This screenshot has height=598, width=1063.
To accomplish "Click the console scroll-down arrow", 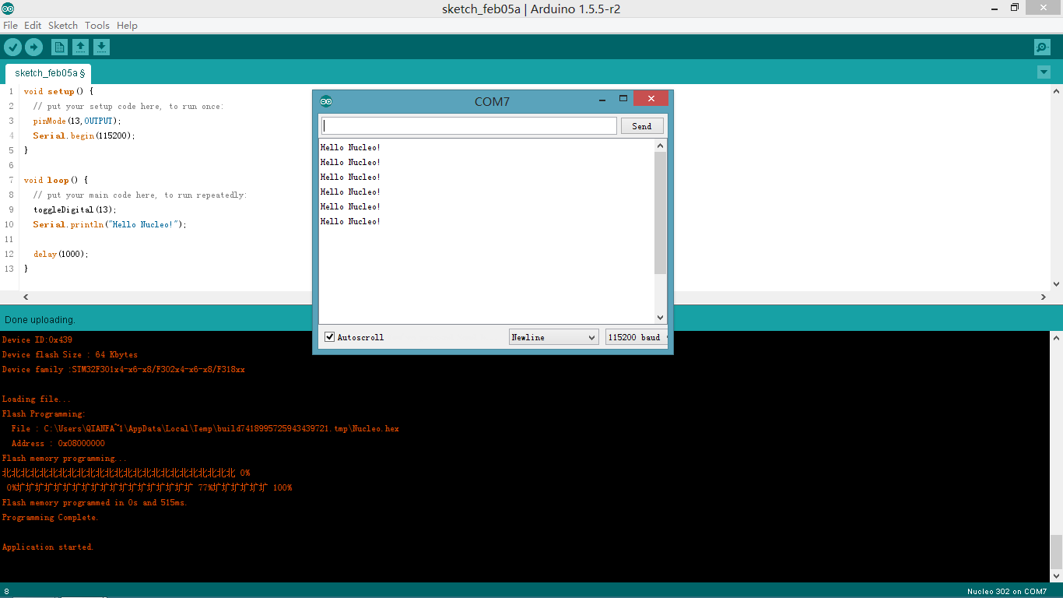I will click(x=1056, y=575).
